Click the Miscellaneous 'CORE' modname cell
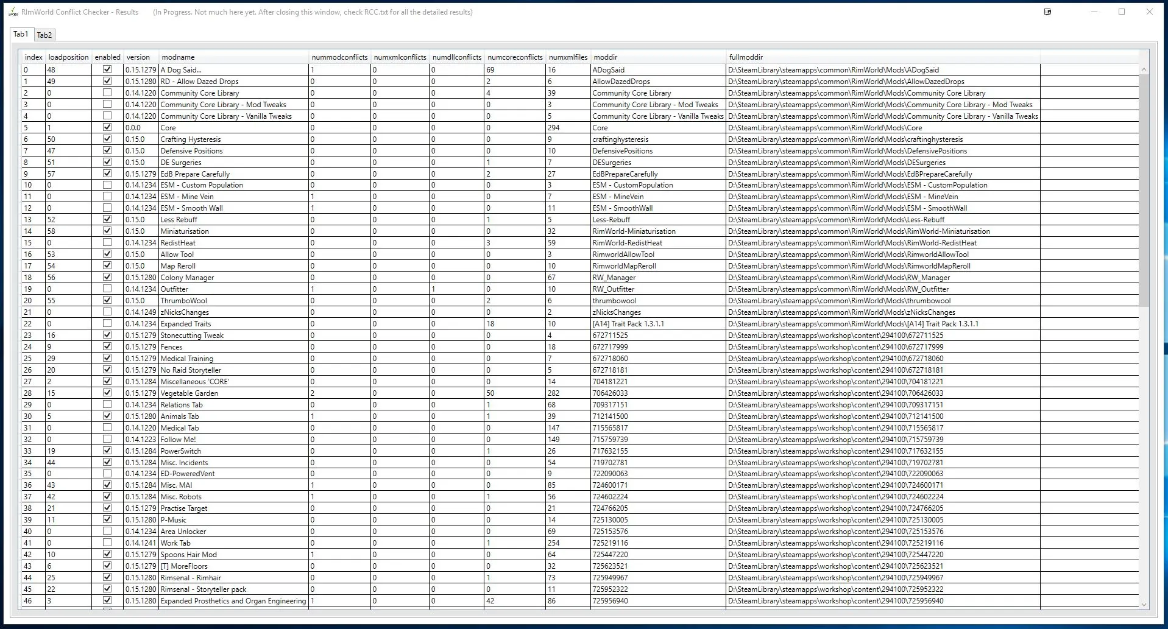 click(x=234, y=381)
